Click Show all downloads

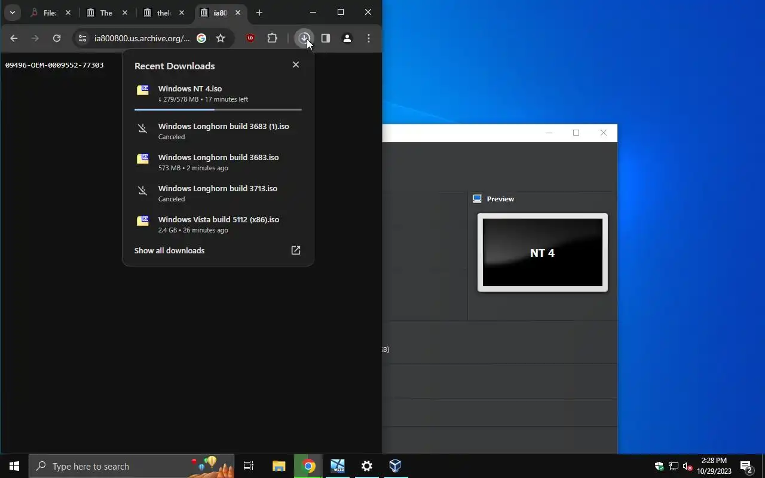click(x=169, y=250)
